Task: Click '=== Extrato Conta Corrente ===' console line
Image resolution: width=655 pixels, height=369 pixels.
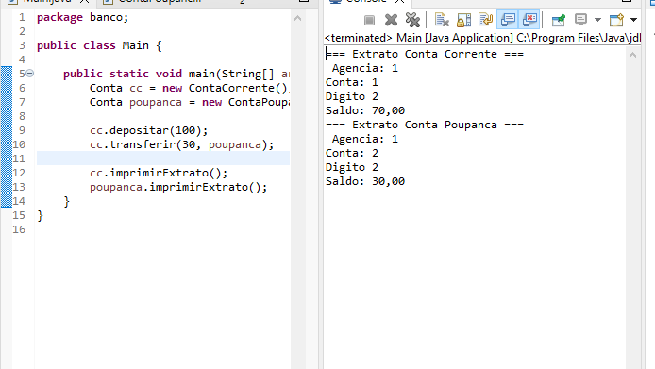Action: click(425, 55)
